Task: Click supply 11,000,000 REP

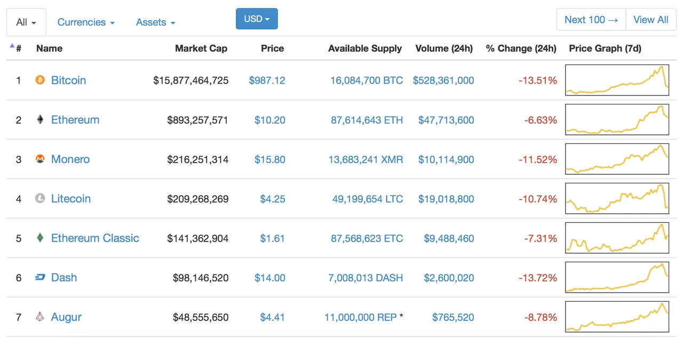Action: [x=361, y=317]
